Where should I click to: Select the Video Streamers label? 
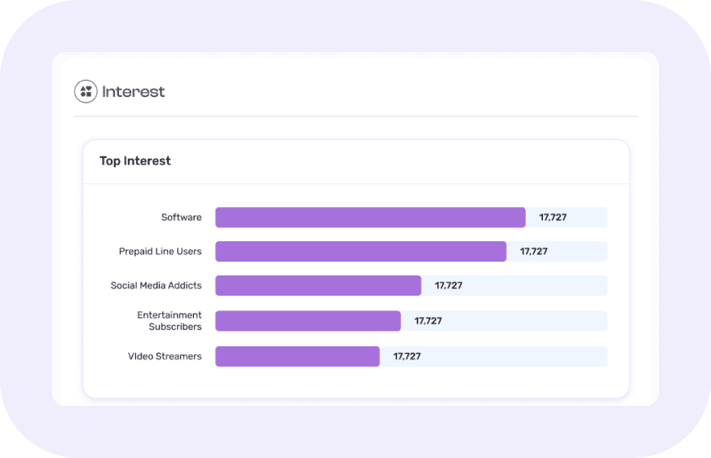point(165,356)
